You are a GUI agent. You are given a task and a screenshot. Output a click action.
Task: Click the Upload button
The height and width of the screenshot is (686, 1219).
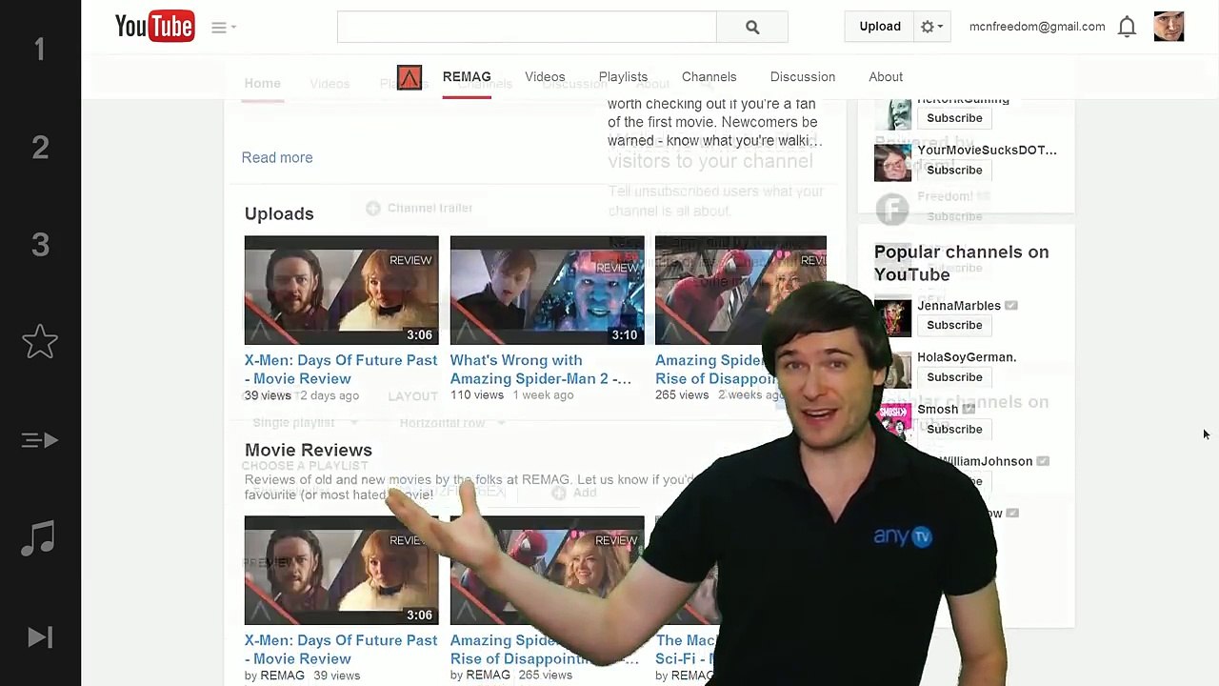tap(880, 27)
